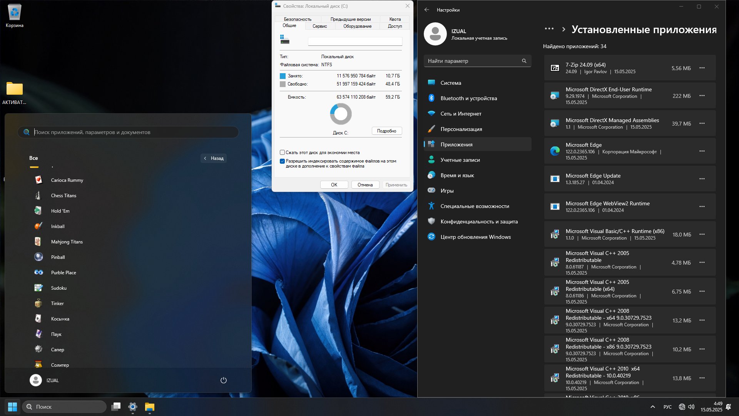Open the Доступ tab

395,26
